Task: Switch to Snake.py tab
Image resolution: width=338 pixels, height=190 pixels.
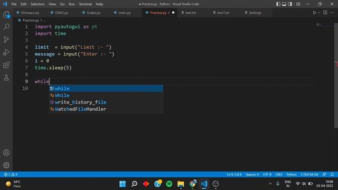Action: point(93,13)
